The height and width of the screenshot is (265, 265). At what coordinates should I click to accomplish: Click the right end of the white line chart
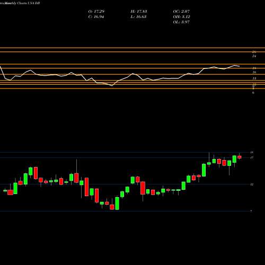click(x=240, y=66)
